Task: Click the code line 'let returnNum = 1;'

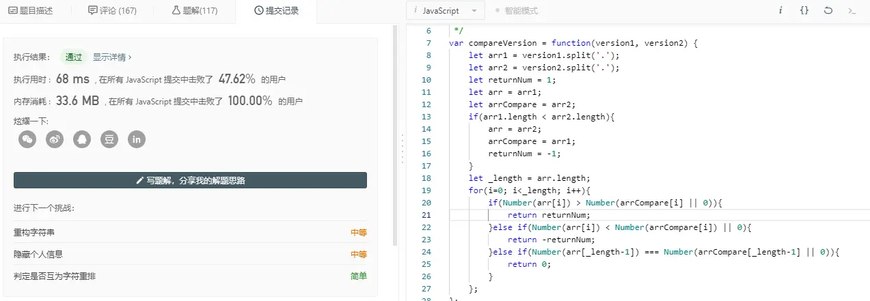Action: pos(511,80)
